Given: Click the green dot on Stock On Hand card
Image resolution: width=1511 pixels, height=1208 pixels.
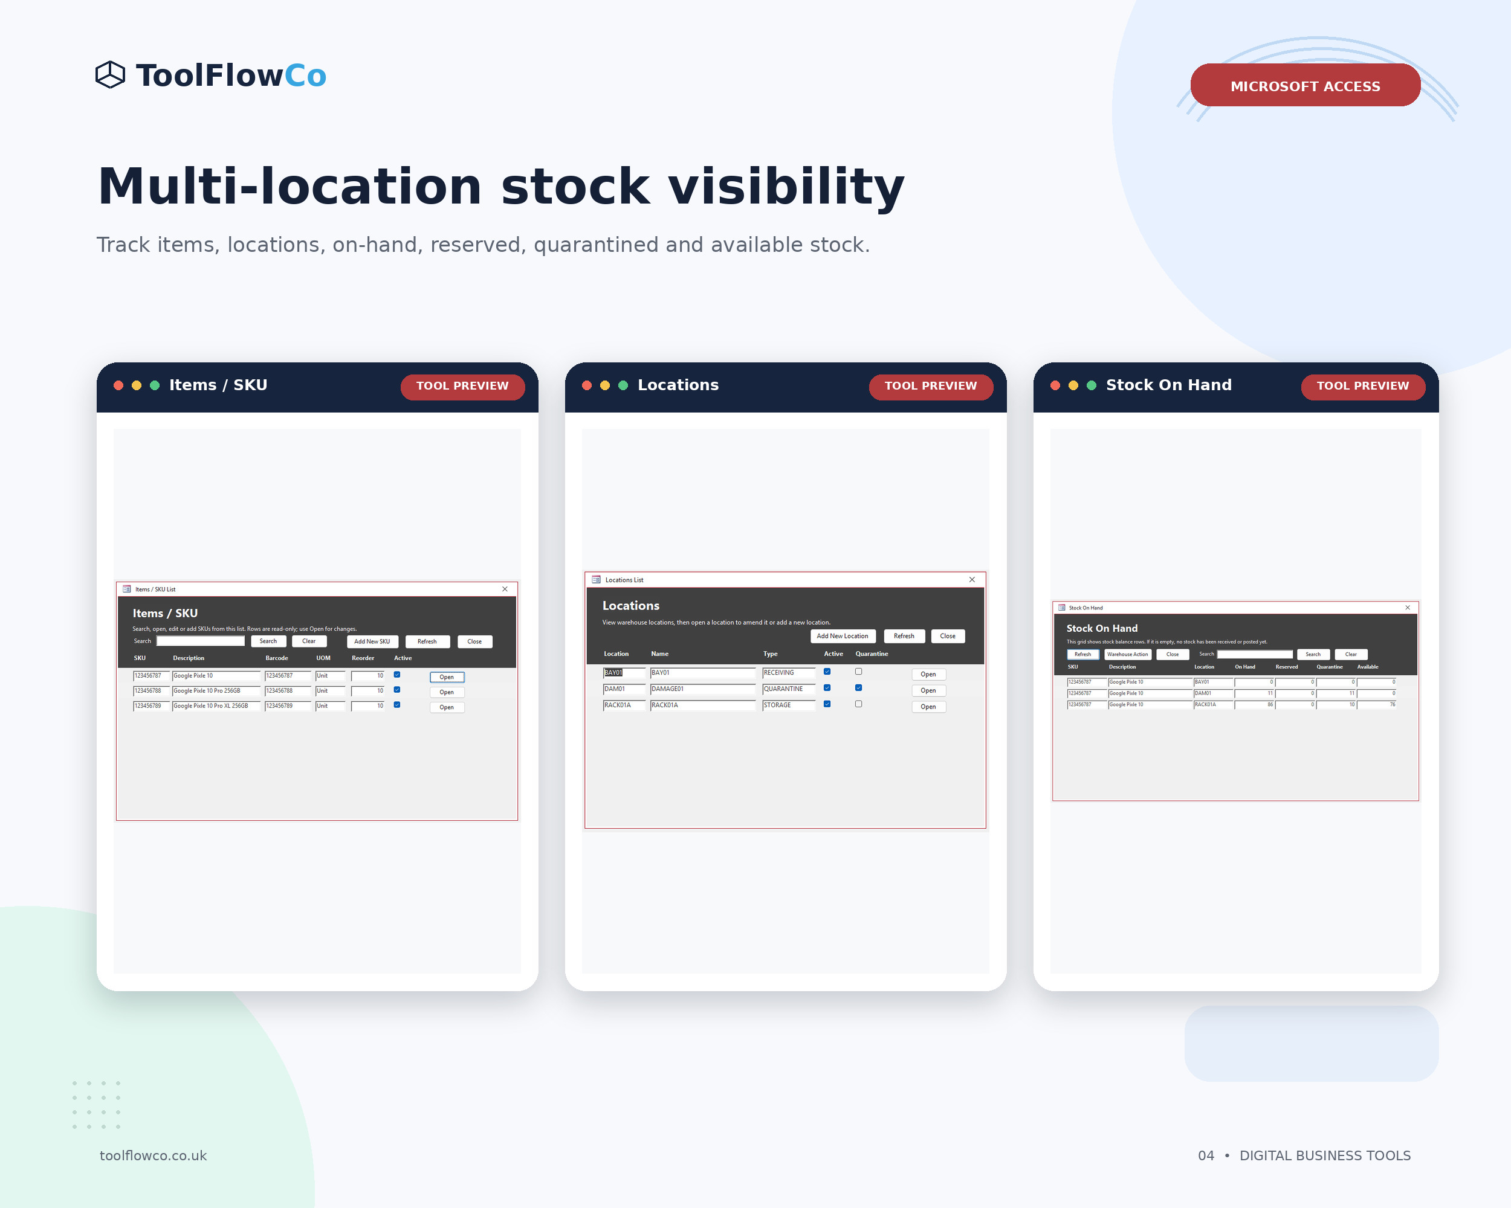Looking at the screenshot, I should (1091, 385).
